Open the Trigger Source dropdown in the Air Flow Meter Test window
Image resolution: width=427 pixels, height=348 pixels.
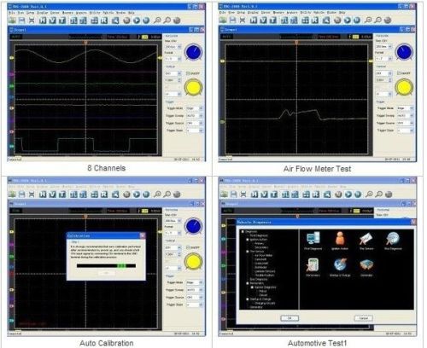click(x=405, y=123)
